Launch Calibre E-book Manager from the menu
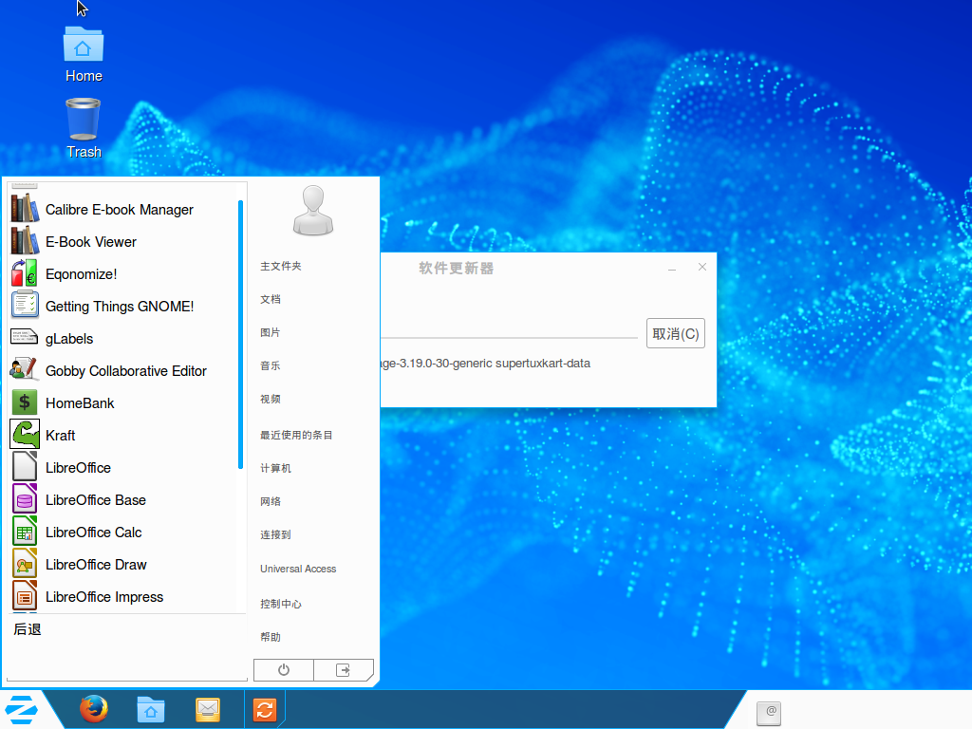 click(x=119, y=210)
